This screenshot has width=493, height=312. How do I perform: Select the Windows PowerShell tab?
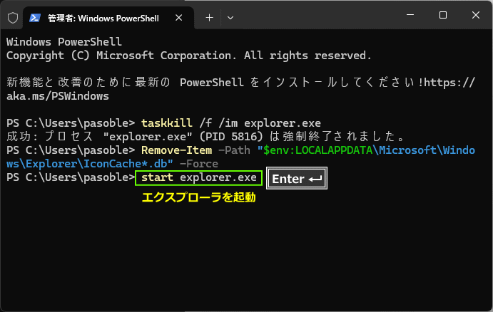point(108,19)
